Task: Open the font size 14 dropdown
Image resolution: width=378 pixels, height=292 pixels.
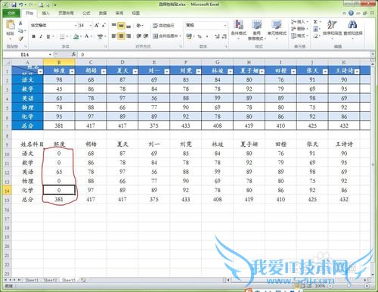Action: 91,25
